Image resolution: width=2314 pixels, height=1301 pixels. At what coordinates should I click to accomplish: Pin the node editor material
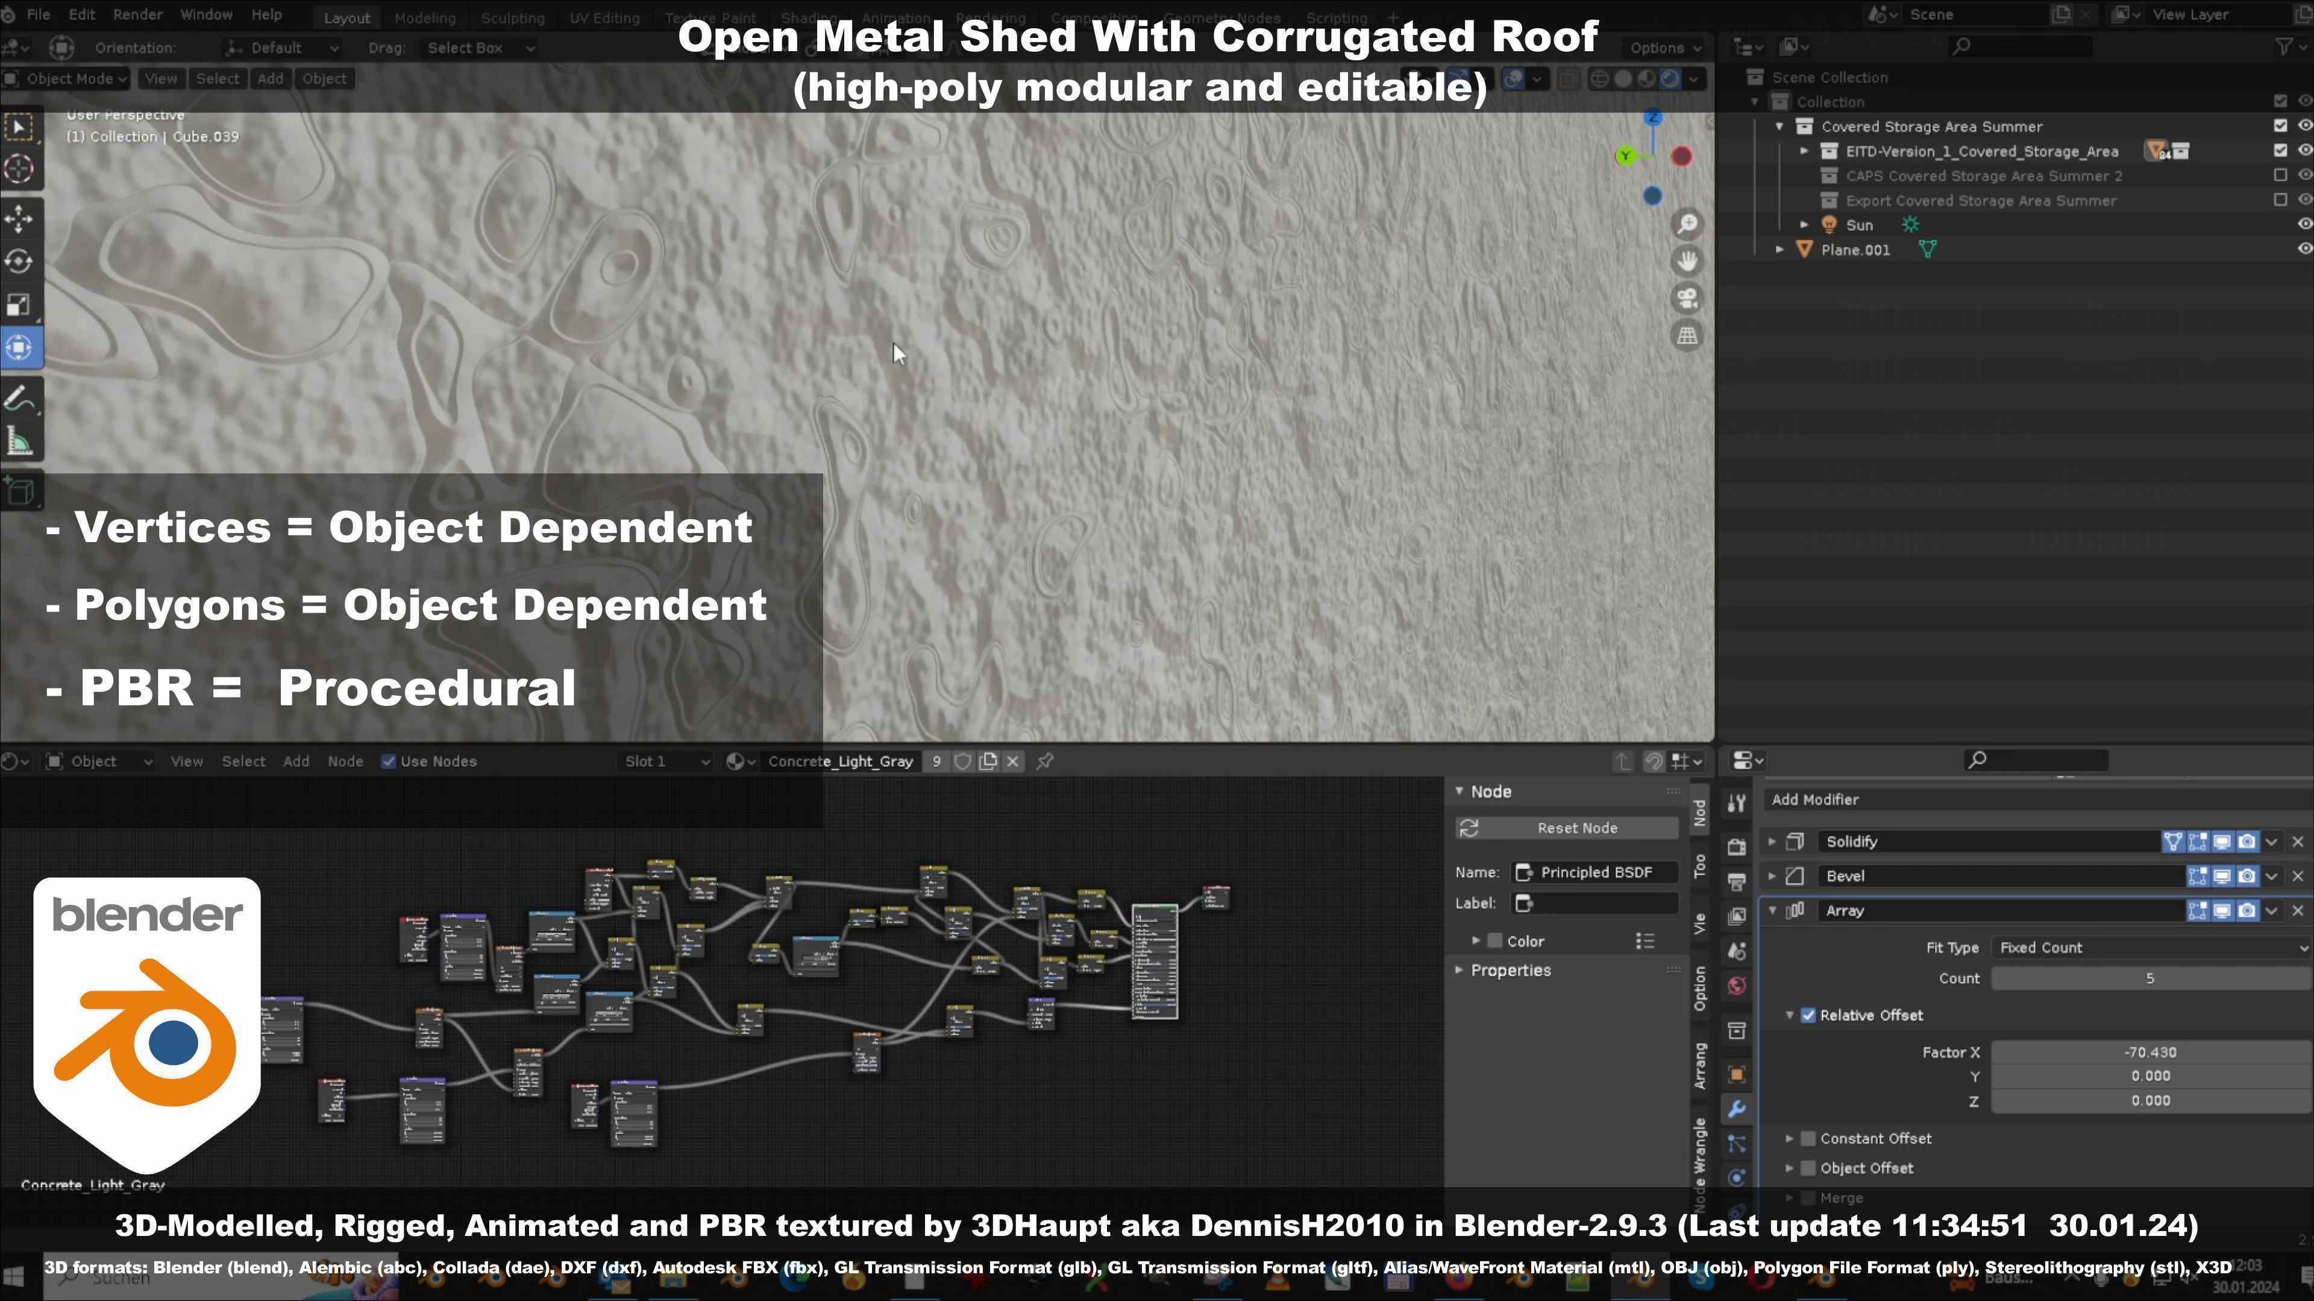(1045, 761)
